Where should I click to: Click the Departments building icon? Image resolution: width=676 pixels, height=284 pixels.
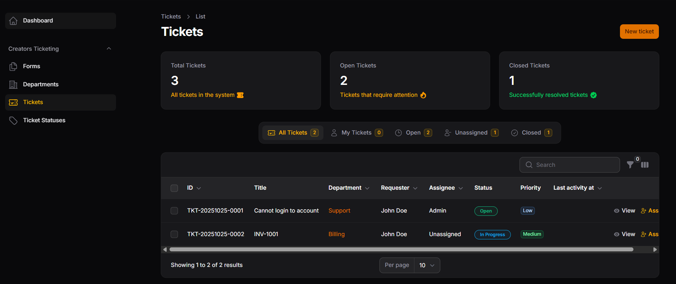click(13, 85)
